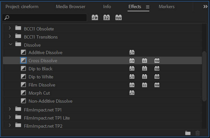Click the delete custom items trash icon

[x=198, y=133]
